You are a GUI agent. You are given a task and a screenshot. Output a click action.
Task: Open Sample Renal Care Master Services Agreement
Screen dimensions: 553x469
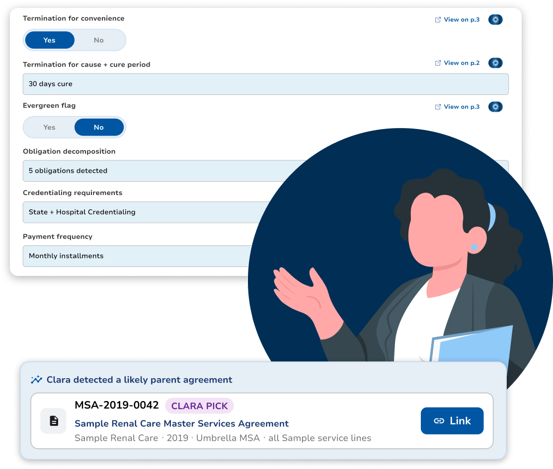(182, 423)
